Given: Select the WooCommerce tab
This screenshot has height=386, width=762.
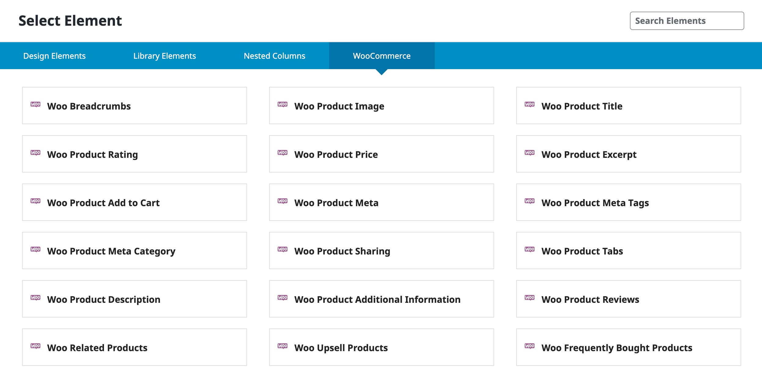Looking at the screenshot, I should 382,56.
